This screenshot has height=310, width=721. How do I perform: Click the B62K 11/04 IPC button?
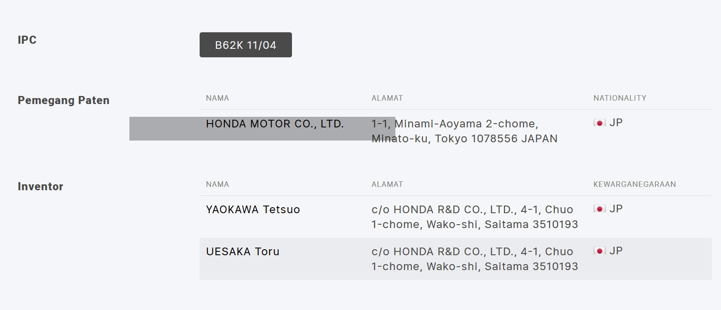coord(246,45)
